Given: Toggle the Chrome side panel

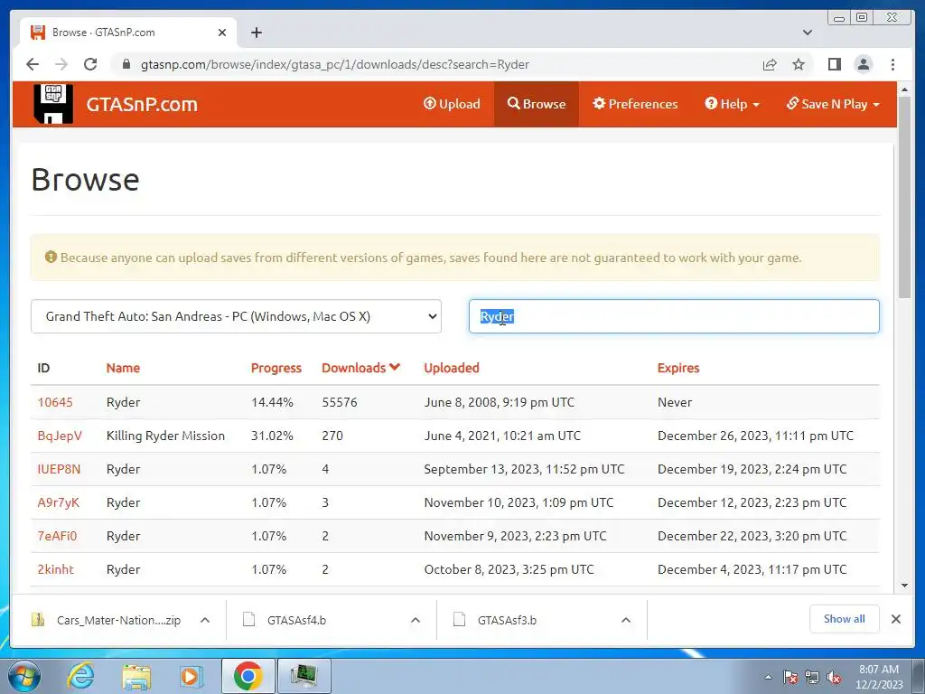Looking at the screenshot, I should (834, 64).
